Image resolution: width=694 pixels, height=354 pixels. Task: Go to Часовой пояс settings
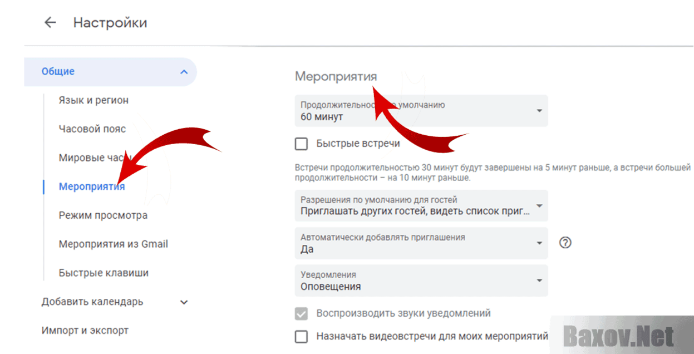coord(92,129)
